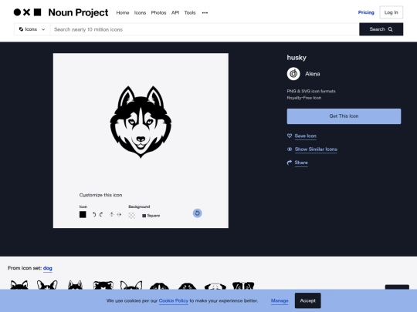The height and width of the screenshot is (312, 417).
Task: Focus the icon search input field
Action: click(205, 29)
